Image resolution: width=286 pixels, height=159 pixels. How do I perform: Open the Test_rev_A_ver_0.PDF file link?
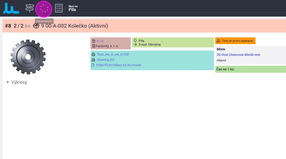tap(113, 55)
